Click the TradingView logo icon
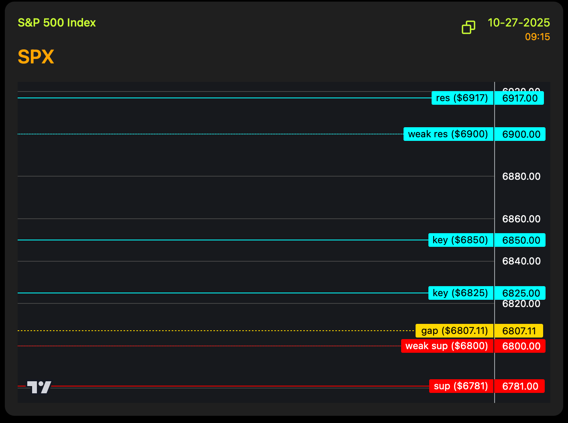This screenshot has height=423, width=568. [x=39, y=387]
